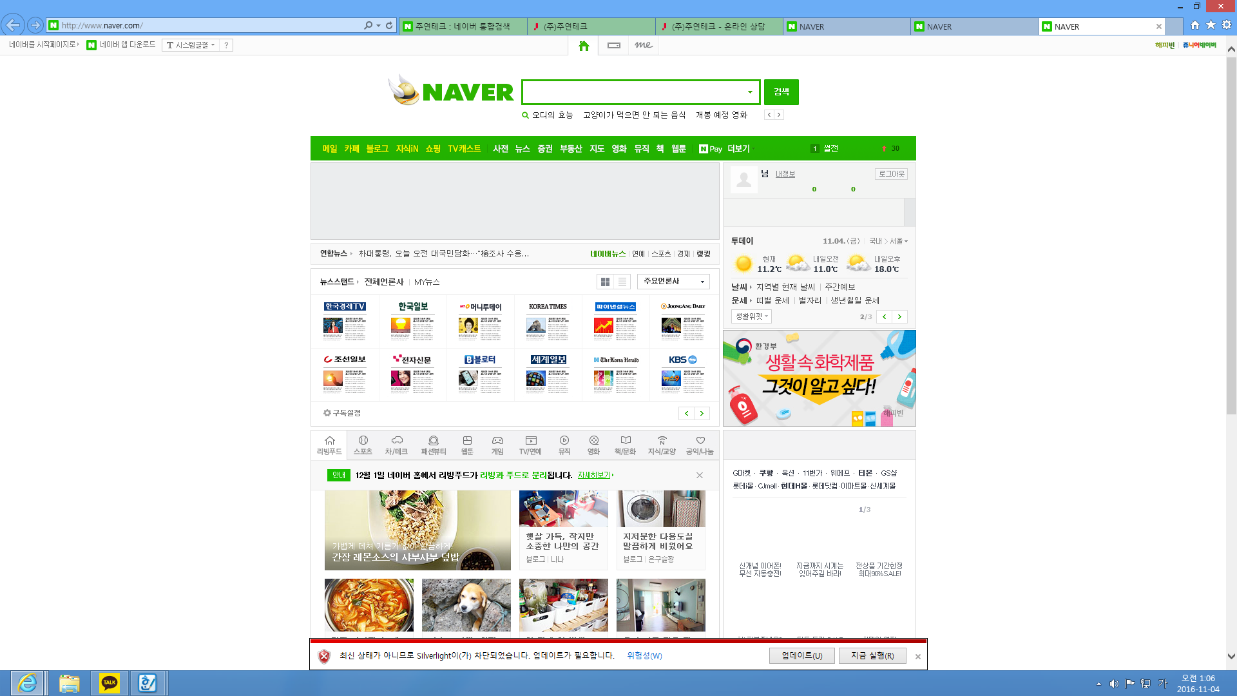The image size is (1237, 696).
Task: Open the 주요언론사 dropdown
Action: click(673, 282)
